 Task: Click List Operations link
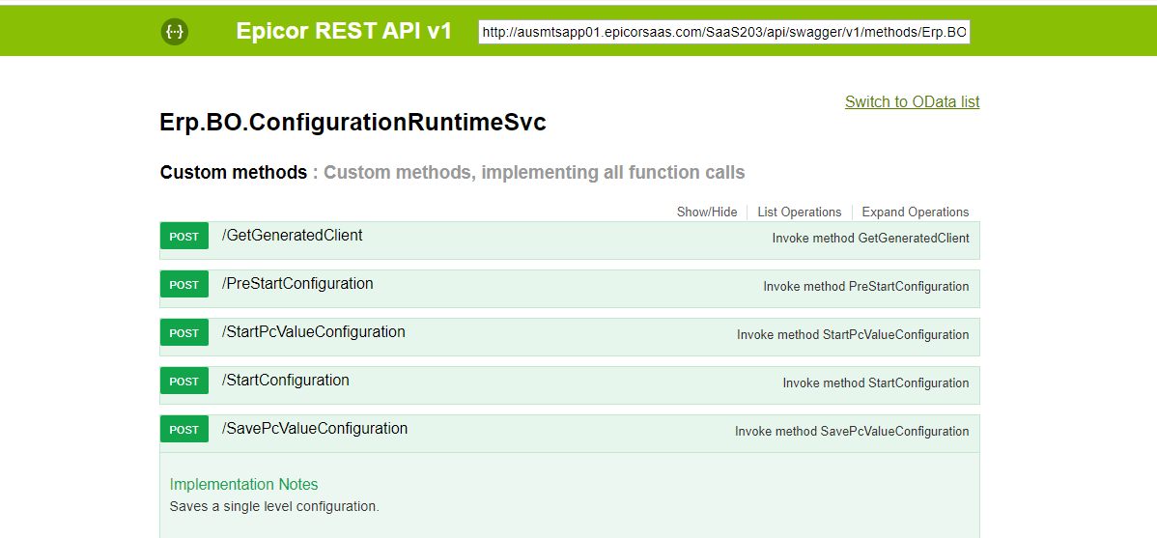click(799, 212)
